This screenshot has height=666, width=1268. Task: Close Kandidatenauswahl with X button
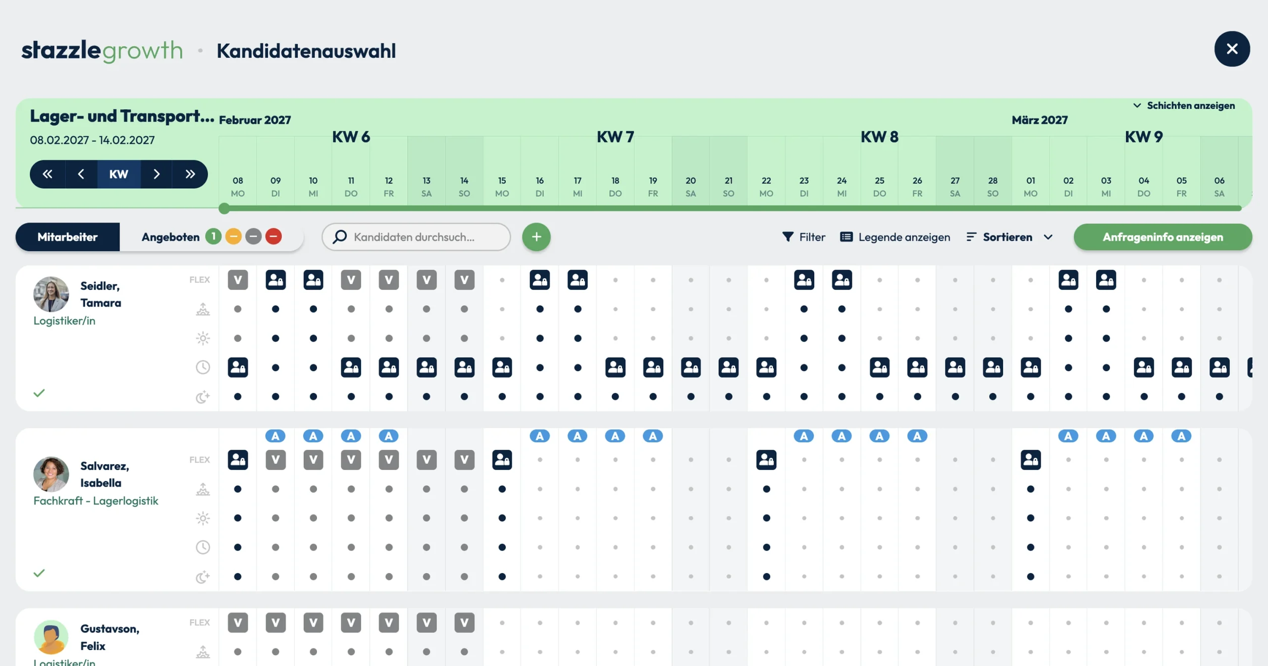(1232, 49)
